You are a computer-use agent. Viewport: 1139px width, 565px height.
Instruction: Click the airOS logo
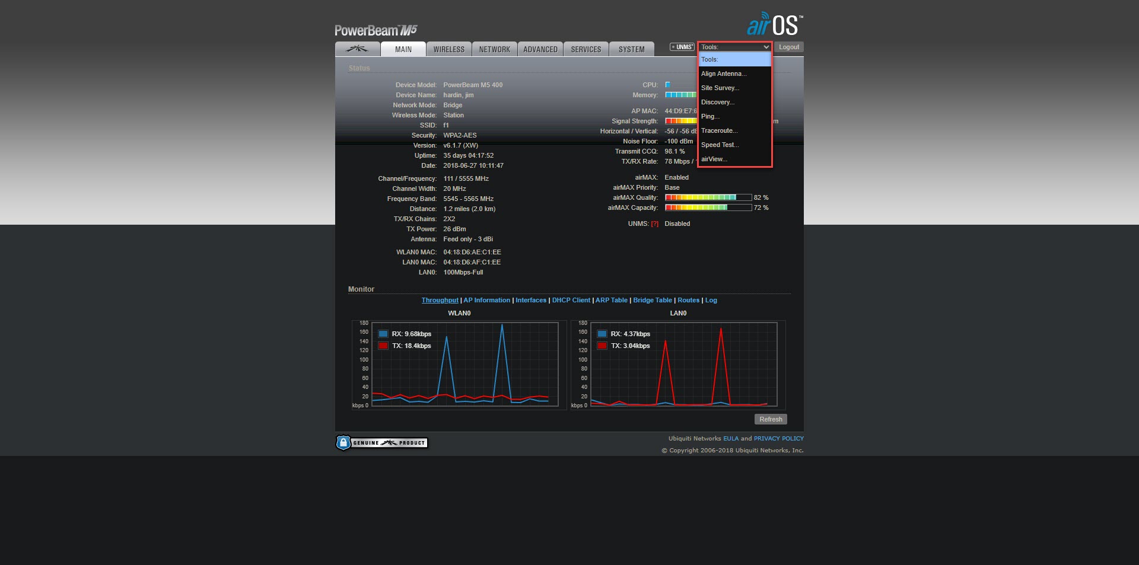click(774, 25)
